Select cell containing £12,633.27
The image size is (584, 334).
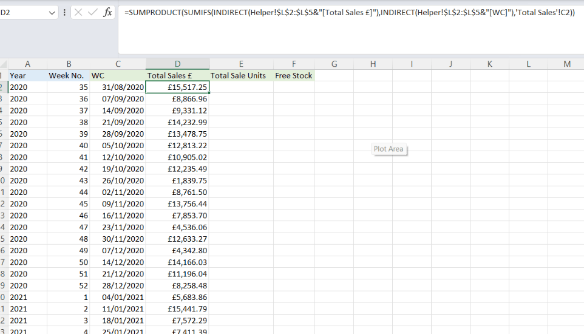coord(177,239)
